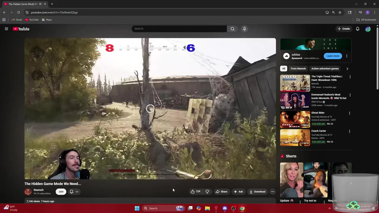Download this video

pos(257,192)
